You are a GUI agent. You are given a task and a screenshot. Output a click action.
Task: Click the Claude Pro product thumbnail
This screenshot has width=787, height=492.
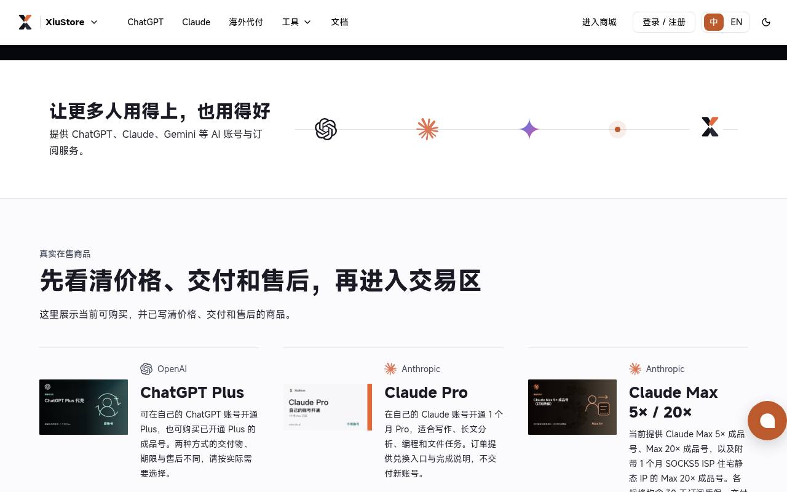pos(328,407)
